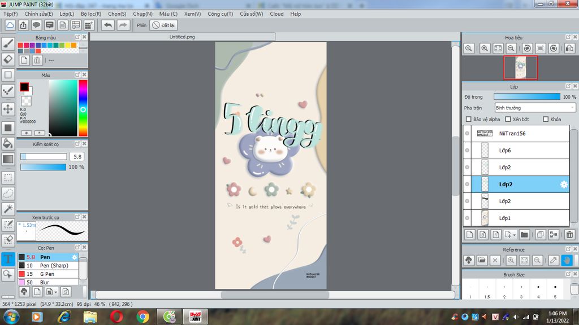This screenshot has width=579, height=325.
Task: Open the Pha trộn blend mode dropdown
Action: tap(535, 108)
